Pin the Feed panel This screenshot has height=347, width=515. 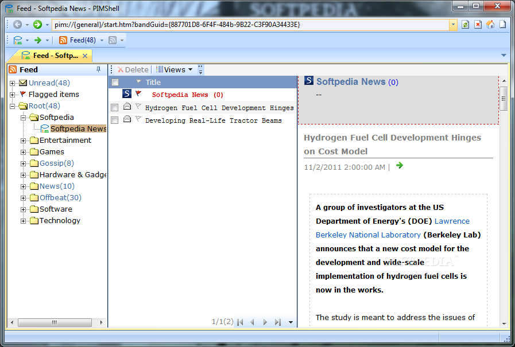point(98,69)
